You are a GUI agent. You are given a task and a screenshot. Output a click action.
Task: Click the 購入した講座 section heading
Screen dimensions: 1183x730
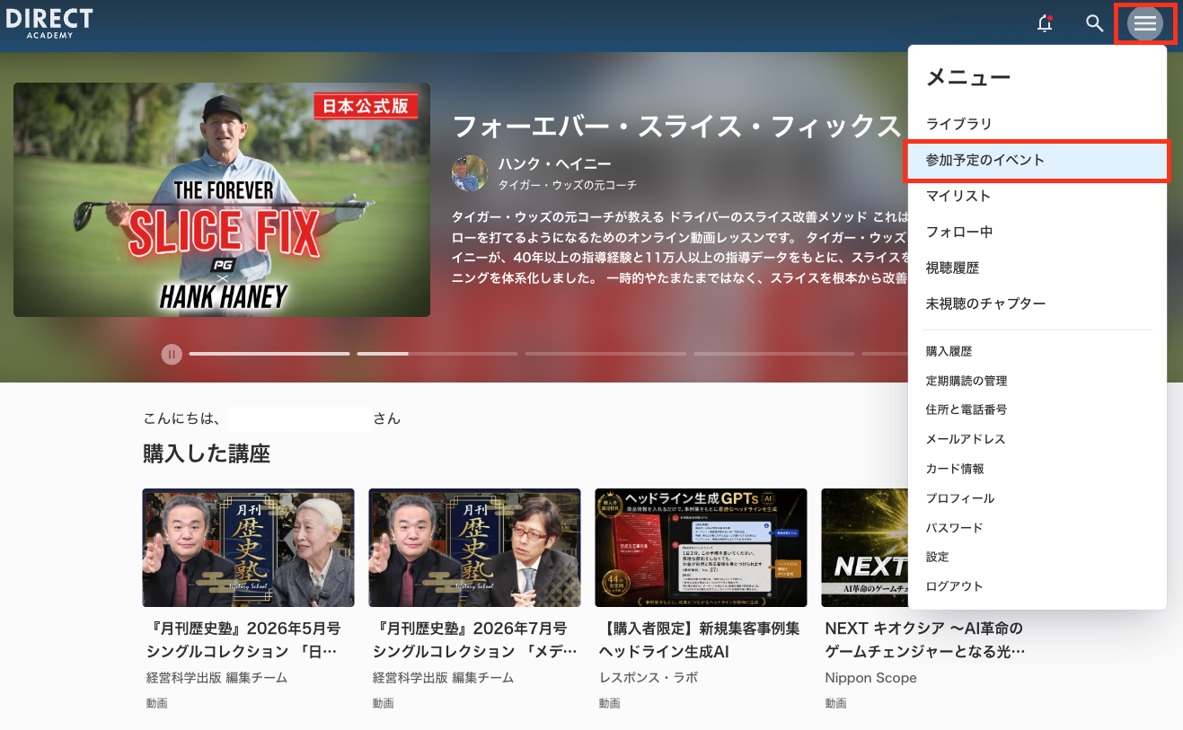pyautogui.click(x=207, y=453)
